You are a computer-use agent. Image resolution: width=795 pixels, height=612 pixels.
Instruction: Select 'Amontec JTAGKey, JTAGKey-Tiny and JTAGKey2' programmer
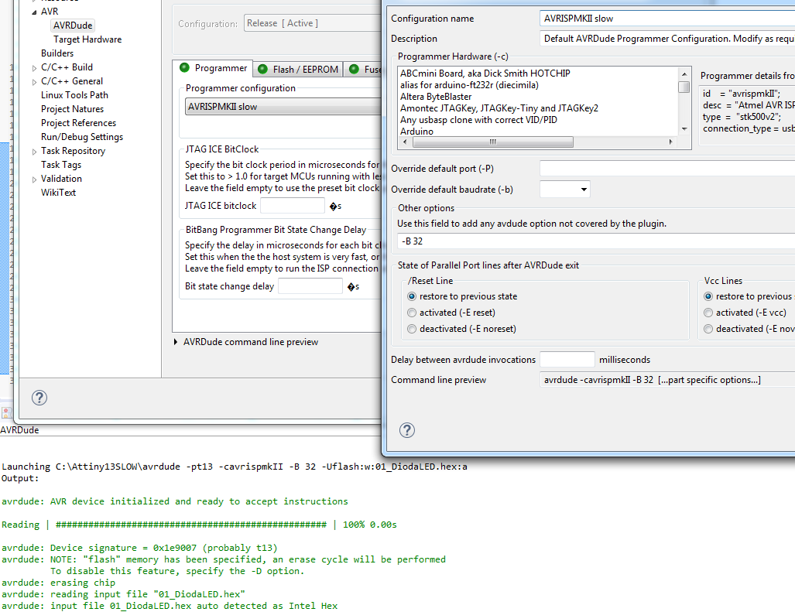point(499,108)
